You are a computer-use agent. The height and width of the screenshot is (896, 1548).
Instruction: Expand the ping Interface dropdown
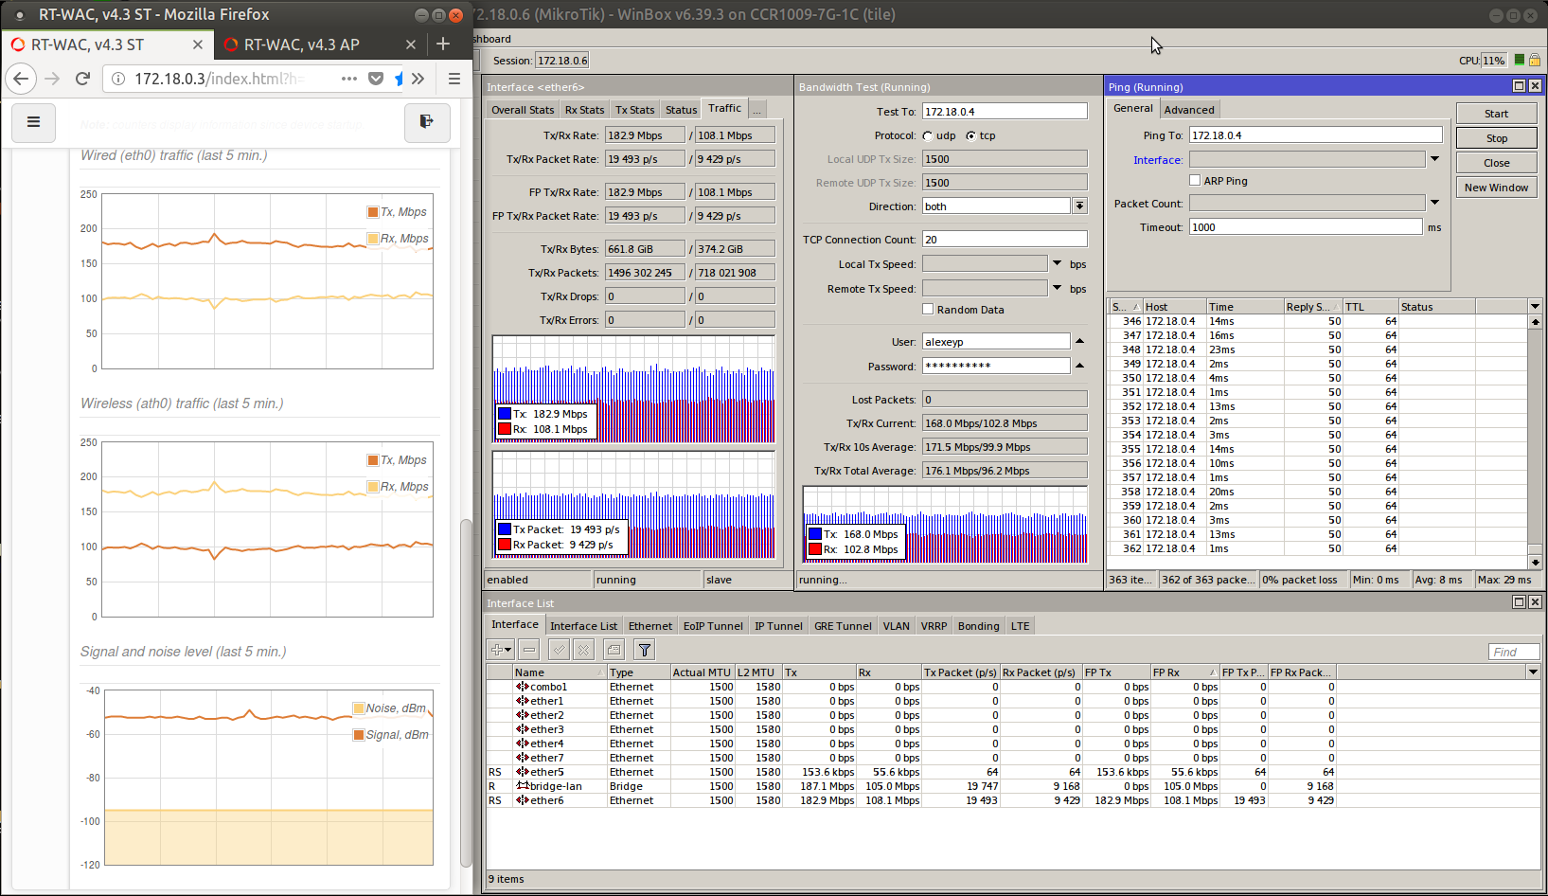1434,160
